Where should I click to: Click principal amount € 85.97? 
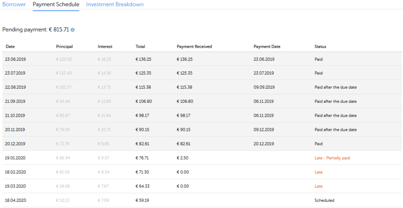tap(63, 115)
